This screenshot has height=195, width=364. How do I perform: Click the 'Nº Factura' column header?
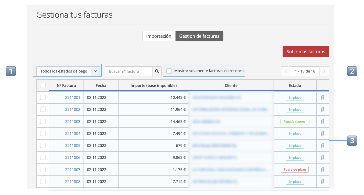pos(66,86)
